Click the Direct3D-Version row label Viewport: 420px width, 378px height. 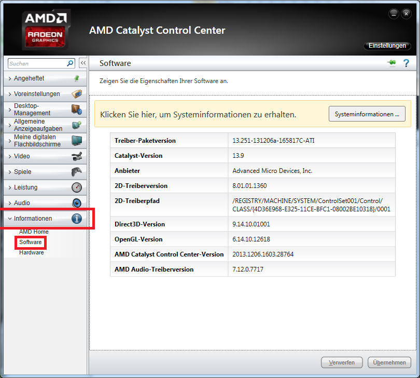(139, 224)
